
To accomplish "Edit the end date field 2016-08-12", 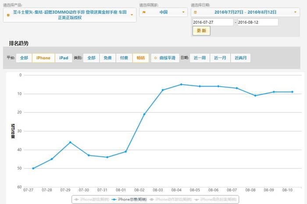I will [x=258, y=22].
